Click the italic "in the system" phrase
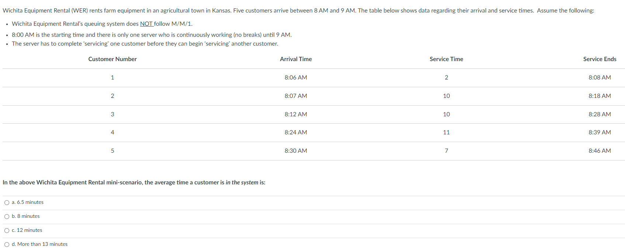Viewport: 625px width, 251px height. click(242, 183)
